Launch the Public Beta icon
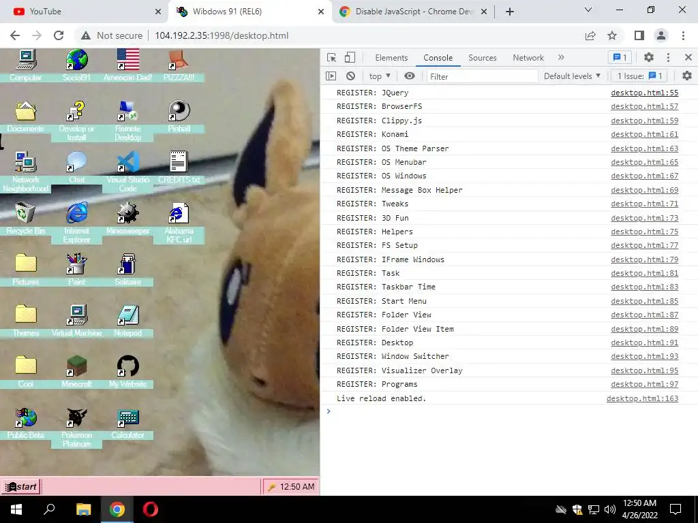 click(26, 417)
